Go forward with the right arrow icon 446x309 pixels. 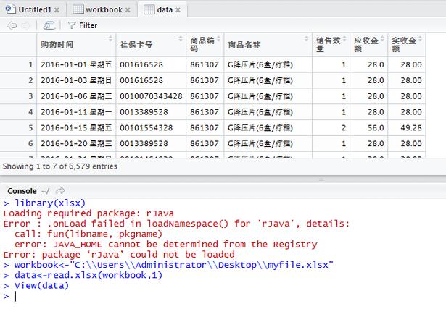[25, 25]
